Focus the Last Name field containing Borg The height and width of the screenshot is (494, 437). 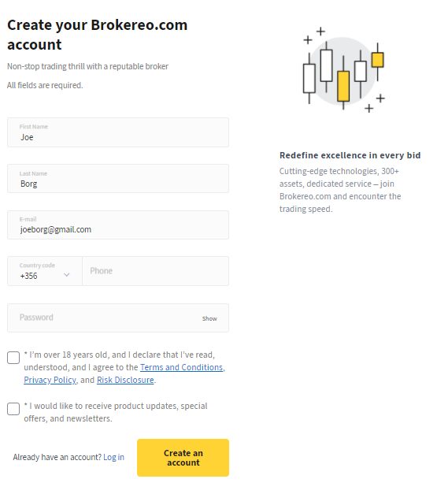coord(118,179)
